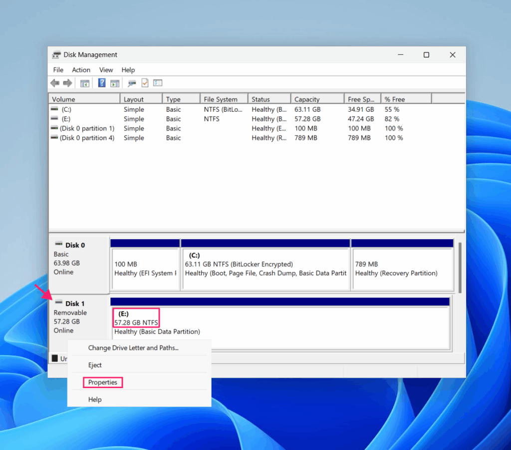Open the File menu
This screenshot has width=511, height=450.
tap(58, 70)
